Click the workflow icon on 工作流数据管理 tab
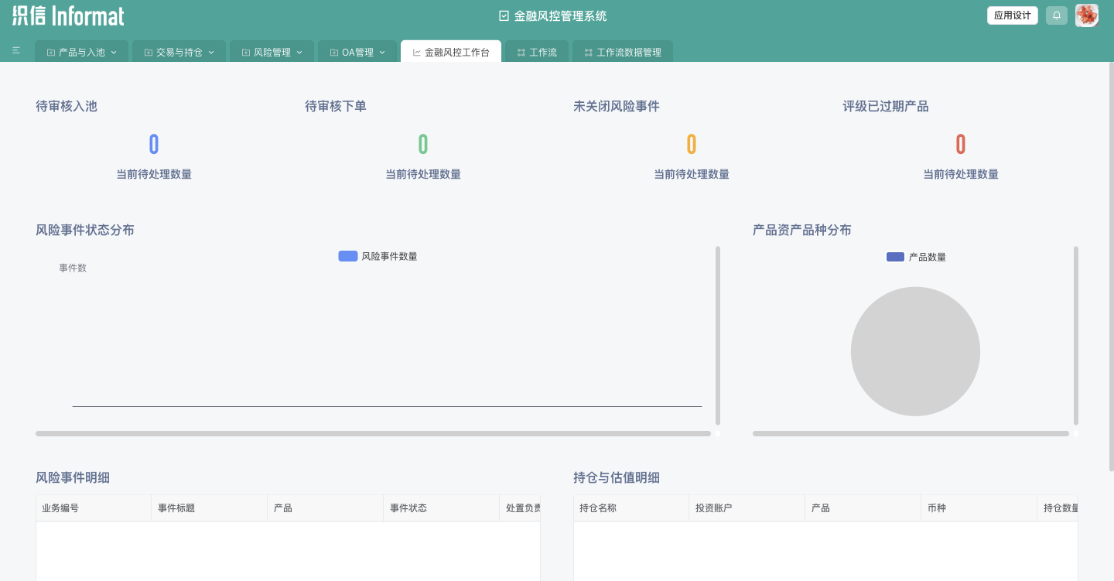 click(x=589, y=53)
